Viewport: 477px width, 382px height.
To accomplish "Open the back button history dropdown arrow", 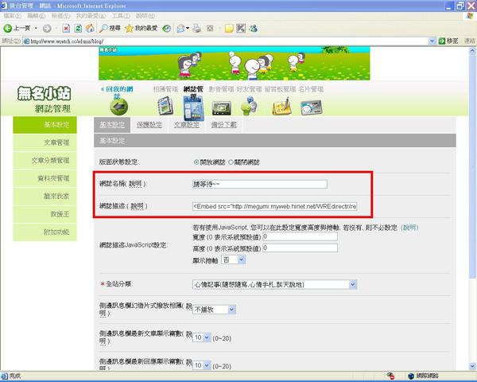I will pos(36,29).
